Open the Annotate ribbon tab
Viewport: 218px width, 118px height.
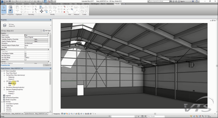39,4
